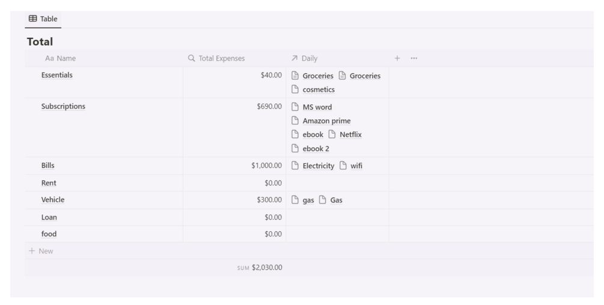Click the plus icon to add a property
Viewport: 604px width, 305px height.
pyautogui.click(x=397, y=58)
